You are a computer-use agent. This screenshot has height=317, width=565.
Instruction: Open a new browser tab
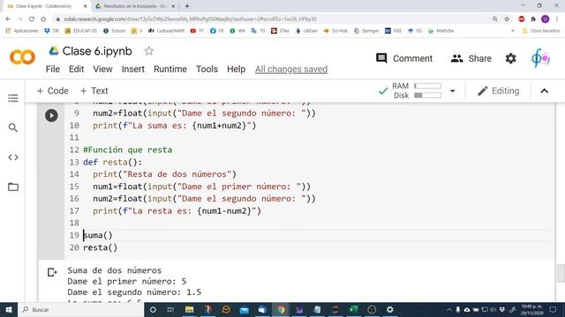(x=187, y=6)
